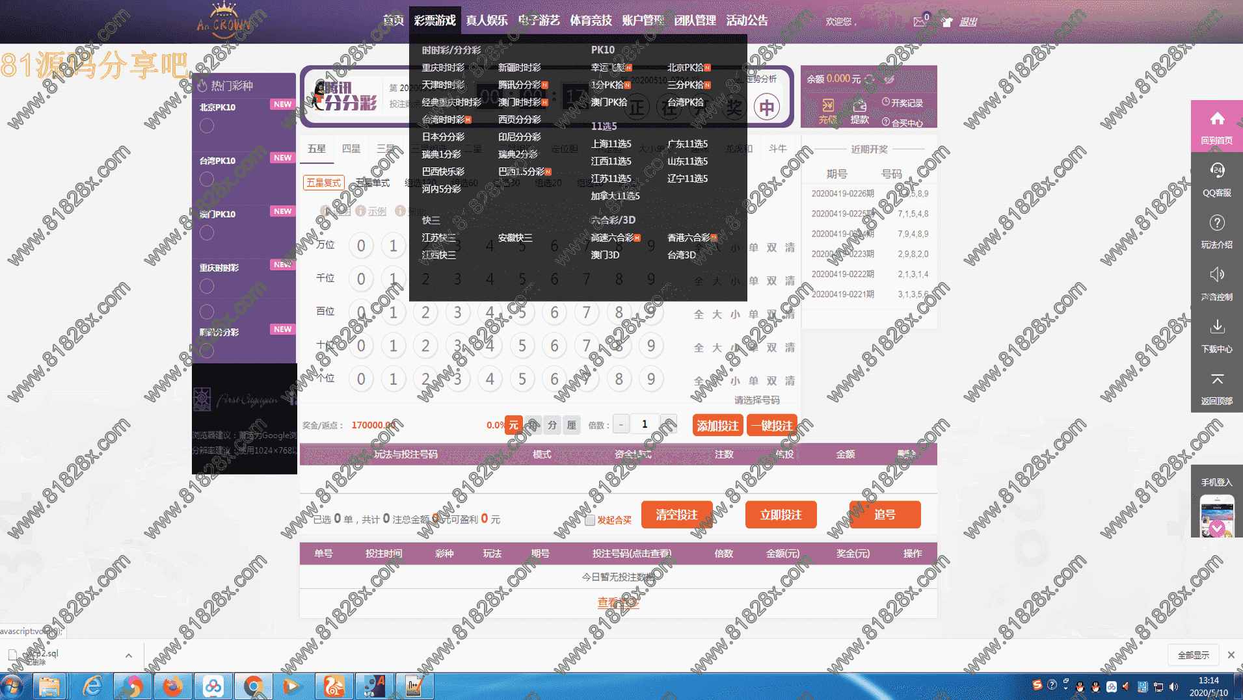
Task: Choose 重庆时时彩 from lottery menu
Action: [443, 68]
